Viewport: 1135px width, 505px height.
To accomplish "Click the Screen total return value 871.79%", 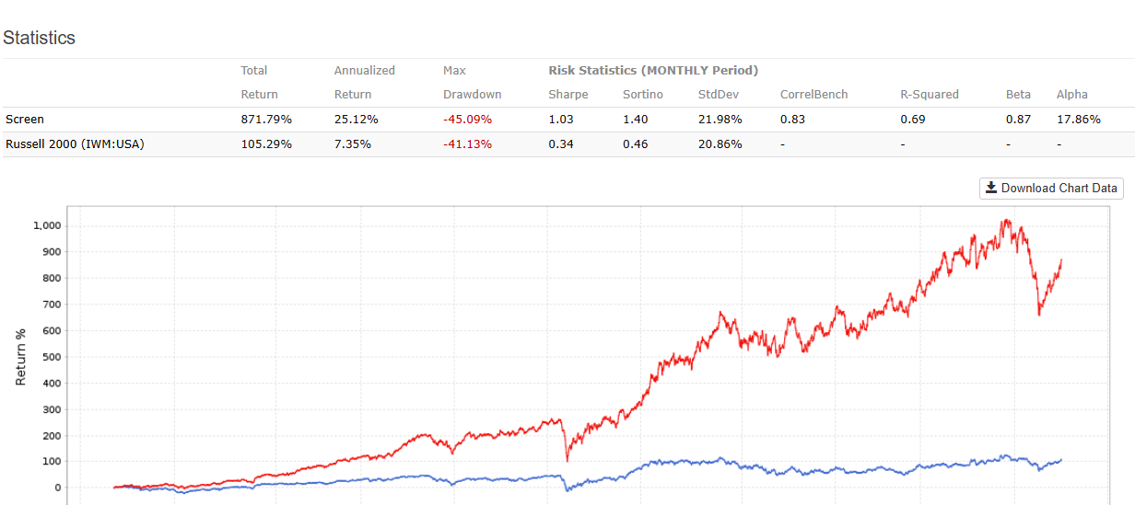I will [266, 120].
